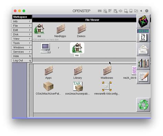
Task: Select the Library folder
Action: [x=78, y=70]
